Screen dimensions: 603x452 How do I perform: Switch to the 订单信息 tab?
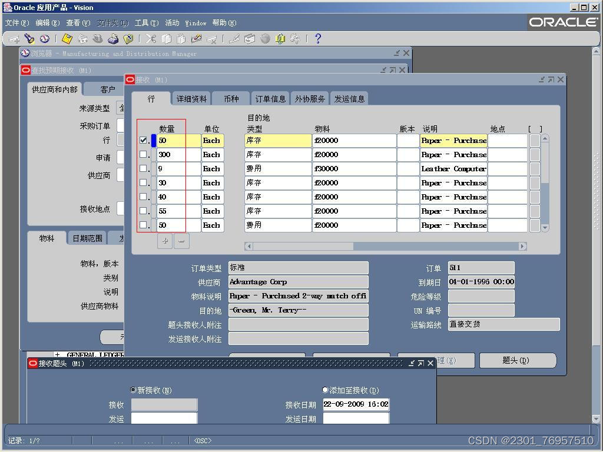pos(270,99)
